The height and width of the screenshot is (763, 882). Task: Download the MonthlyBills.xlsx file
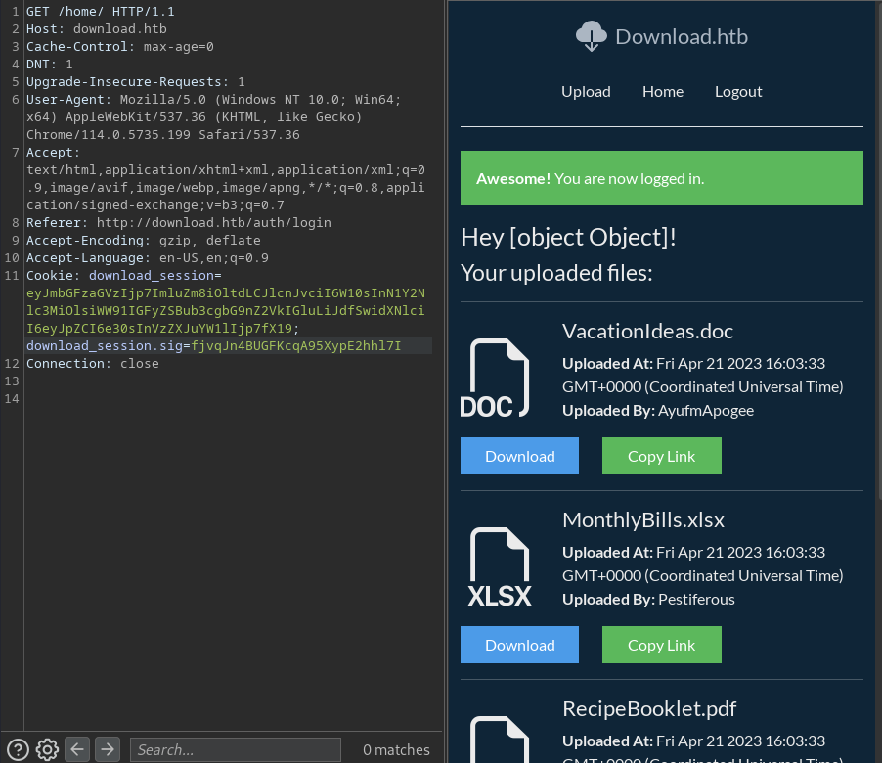(520, 645)
